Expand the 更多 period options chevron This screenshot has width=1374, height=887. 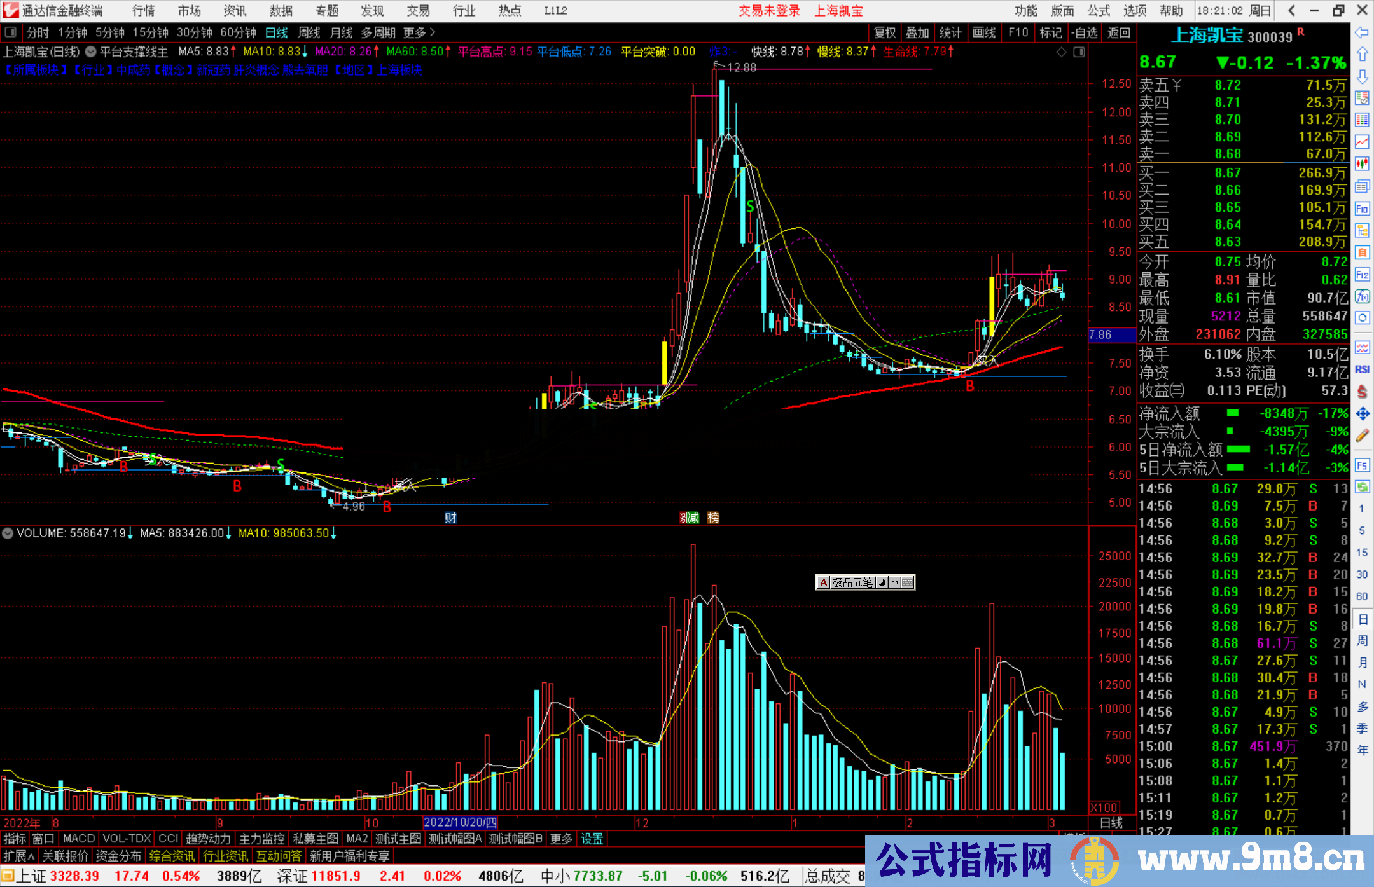[x=432, y=32]
